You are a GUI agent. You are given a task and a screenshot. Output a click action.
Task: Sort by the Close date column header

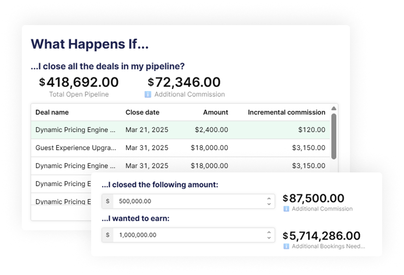click(142, 112)
